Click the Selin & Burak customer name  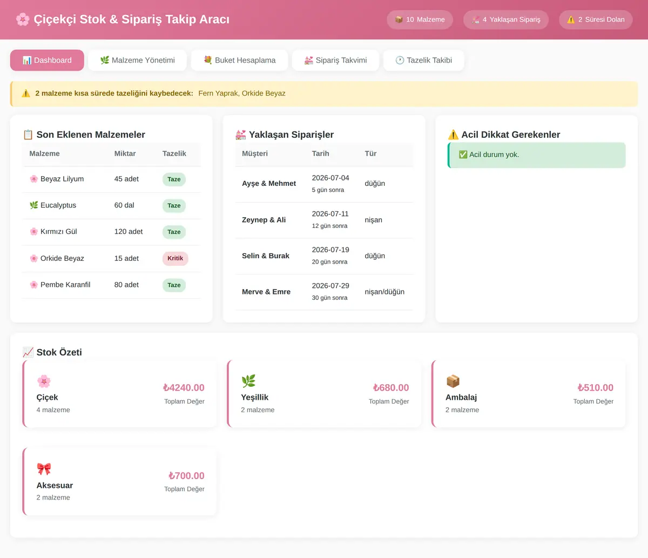tap(266, 256)
